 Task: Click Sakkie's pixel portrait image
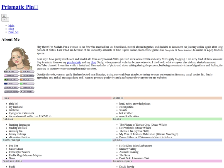(19, 58)
